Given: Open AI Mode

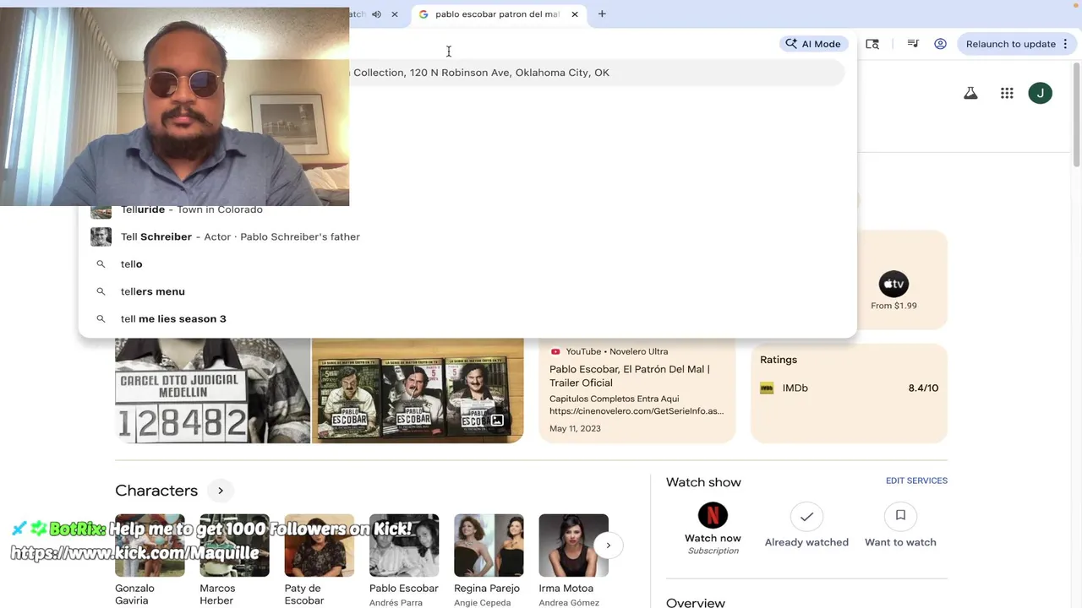Looking at the screenshot, I should pyautogui.click(x=813, y=44).
